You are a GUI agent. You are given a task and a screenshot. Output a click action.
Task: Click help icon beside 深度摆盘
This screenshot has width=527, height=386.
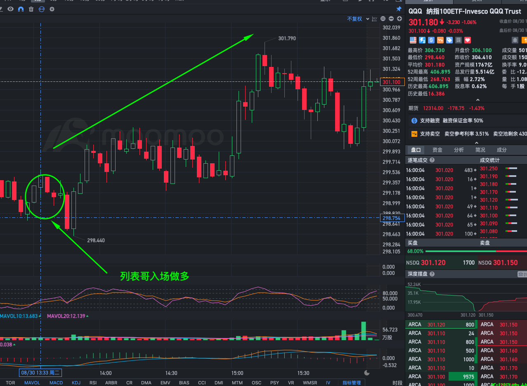(x=432, y=274)
